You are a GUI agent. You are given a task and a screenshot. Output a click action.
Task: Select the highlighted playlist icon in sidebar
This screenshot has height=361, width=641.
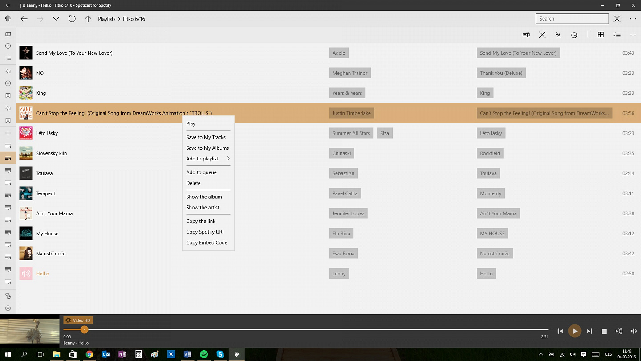pyautogui.click(x=8, y=158)
